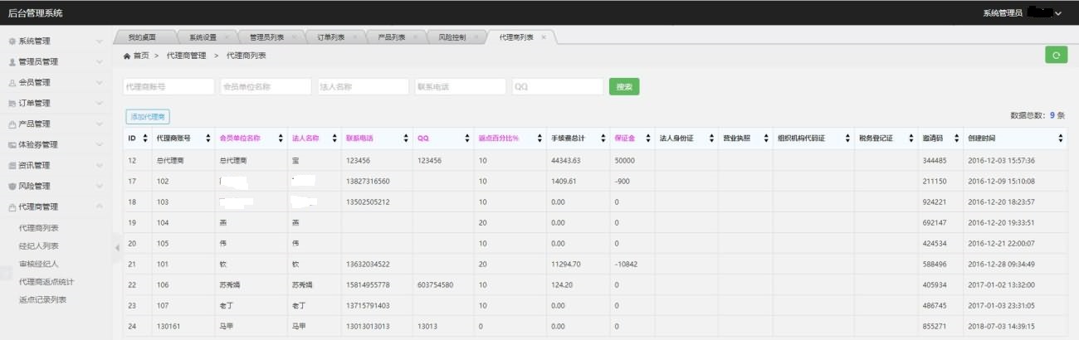This screenshot has height=340, width=1079.
Task: Click the green refresh icon button
Action: pos(1056,55)
